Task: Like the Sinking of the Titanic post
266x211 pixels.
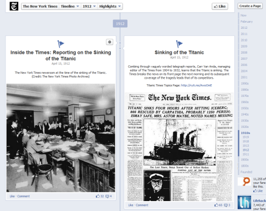Action: point(131,205)
